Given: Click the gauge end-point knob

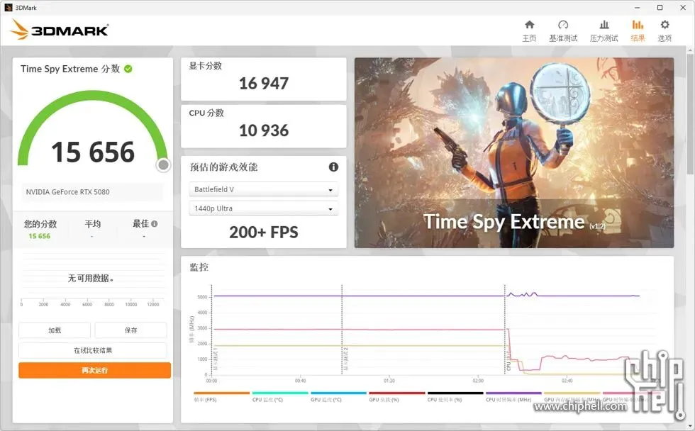Looking at the screenshot, I should 163,164.
